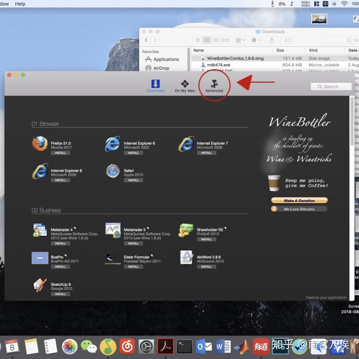Switch Finder to column view

(x=216, y=40)
